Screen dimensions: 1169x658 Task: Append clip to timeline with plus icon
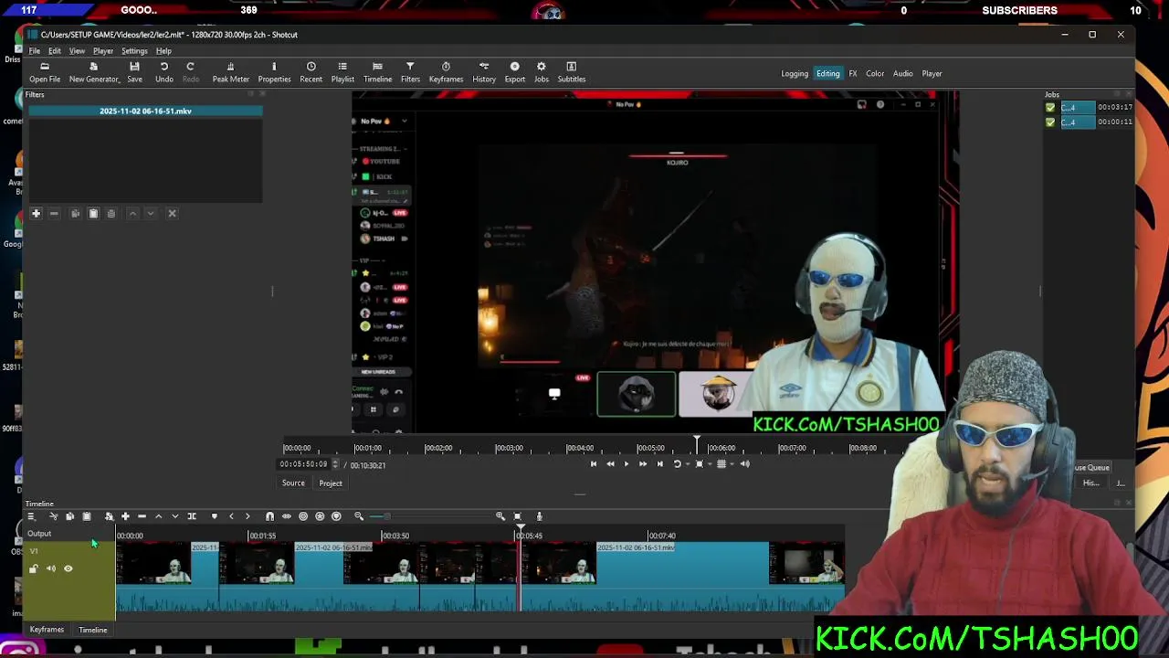coord(125,516)
